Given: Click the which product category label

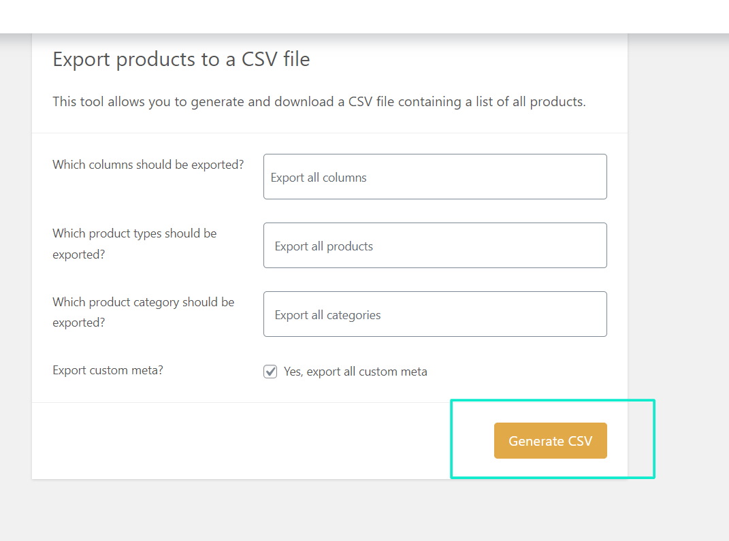Looking at the screenshot, I should 143,312.
